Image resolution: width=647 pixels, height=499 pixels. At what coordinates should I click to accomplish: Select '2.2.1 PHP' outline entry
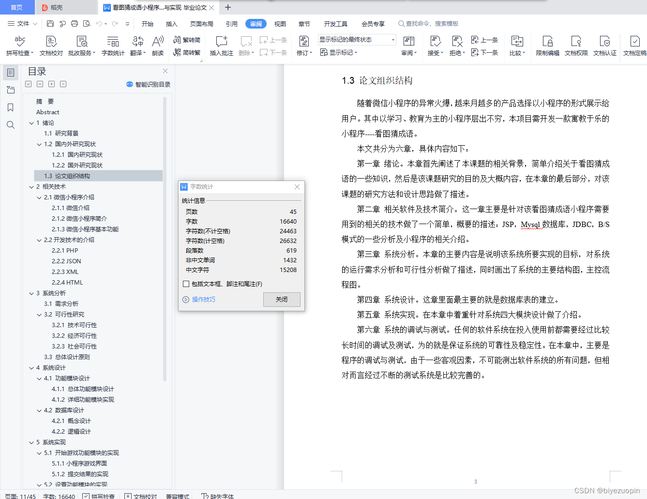point(65,251)
